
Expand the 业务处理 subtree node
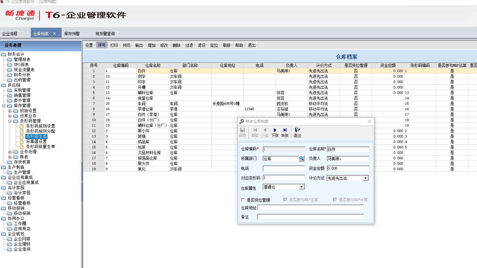(x=10, y=152)
